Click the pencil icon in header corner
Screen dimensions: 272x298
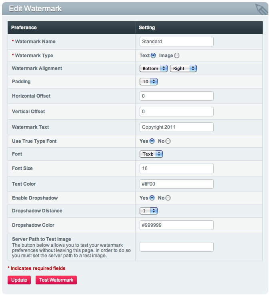(x=261, y=9)
